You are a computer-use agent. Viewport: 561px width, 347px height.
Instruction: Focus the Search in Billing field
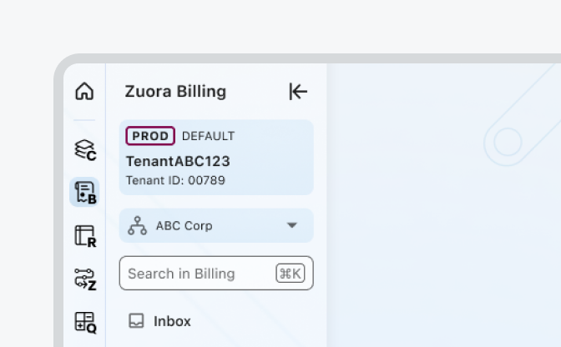tap(196, 274)
